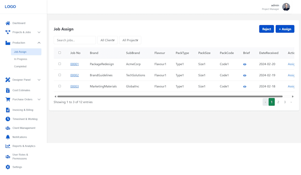The image size is (301, 175).
Task: Click Assign link in PackageRedesign row
Action: pos(291,64)
